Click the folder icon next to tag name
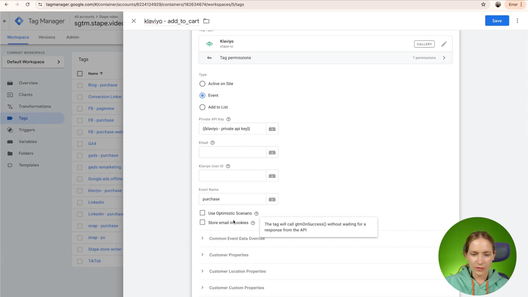528x297 pixels. 206,21
